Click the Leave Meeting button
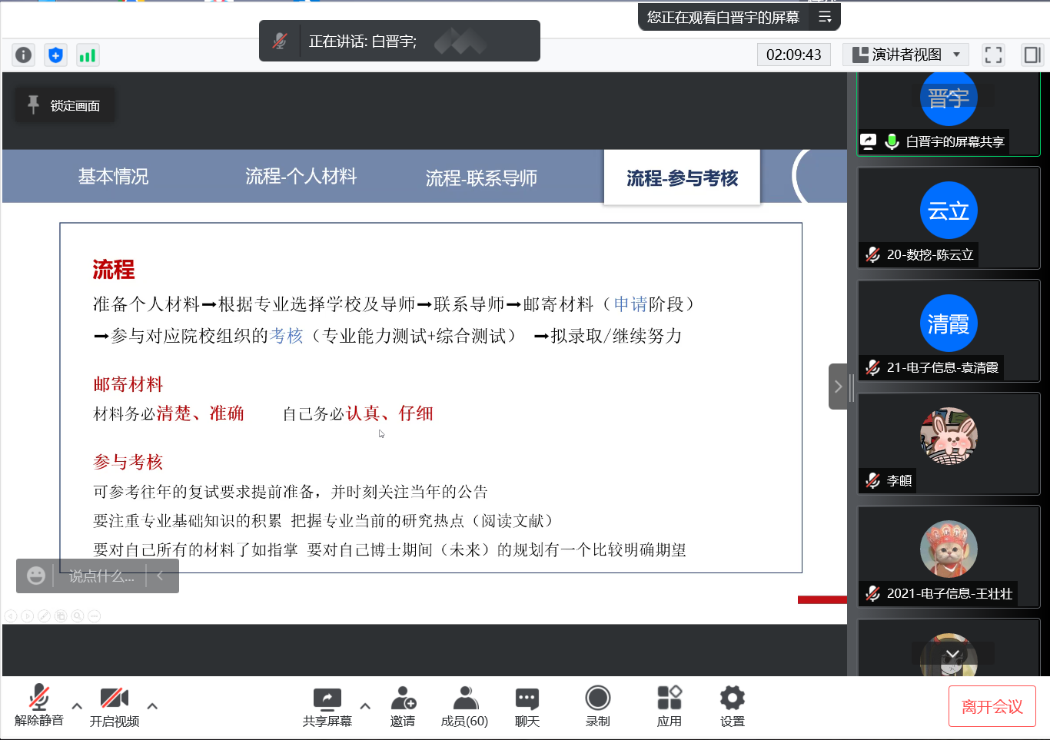Viewport: 1050px width, 740px height. click(x=992, y=707)
